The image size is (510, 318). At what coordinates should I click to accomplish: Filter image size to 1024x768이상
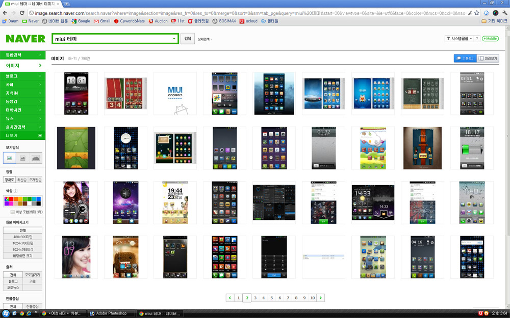click(22, 249)
